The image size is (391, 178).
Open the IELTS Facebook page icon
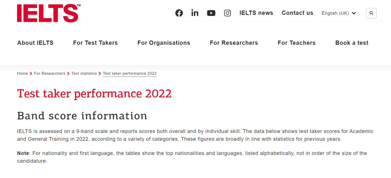[x=179, y=13]
